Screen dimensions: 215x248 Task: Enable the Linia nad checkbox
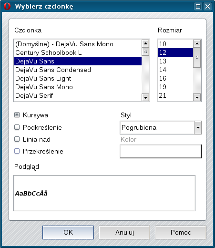point(17,139)
